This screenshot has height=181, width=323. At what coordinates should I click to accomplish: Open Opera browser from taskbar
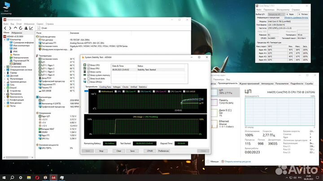(37, 177)
